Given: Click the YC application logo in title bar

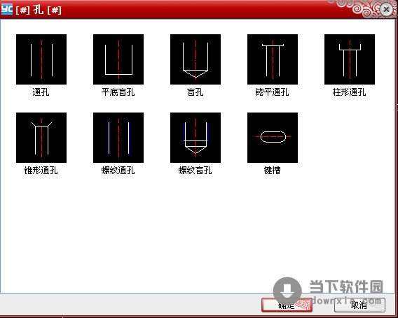Looking at the screenshot, I should [x=6, y=9].
